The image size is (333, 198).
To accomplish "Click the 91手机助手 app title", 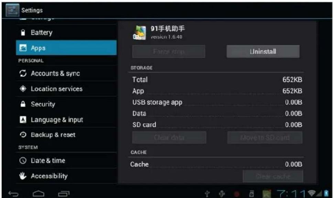I will pyautogui.click(x=168, y=29).
